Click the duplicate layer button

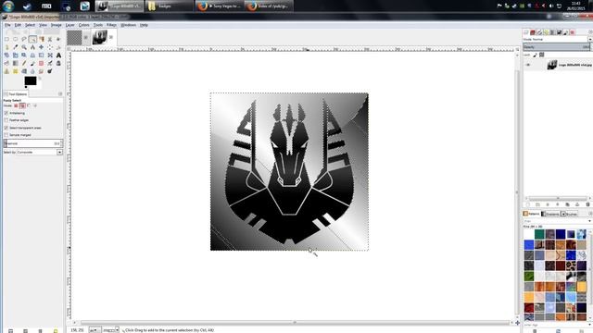coord(567,204)
